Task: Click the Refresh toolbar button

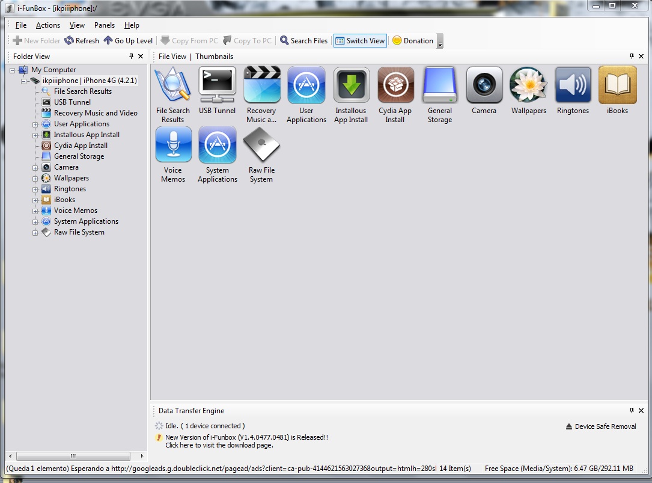Action: (82, 40)
